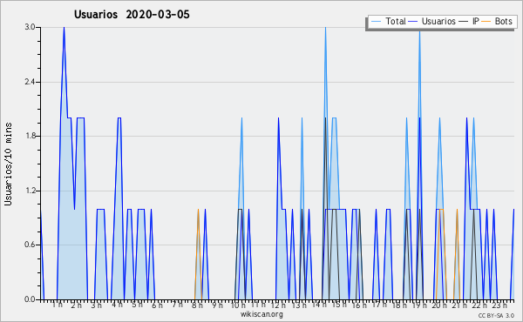
Task: Click the '5 h' x-axis label
Action: (x=137, y=305)
